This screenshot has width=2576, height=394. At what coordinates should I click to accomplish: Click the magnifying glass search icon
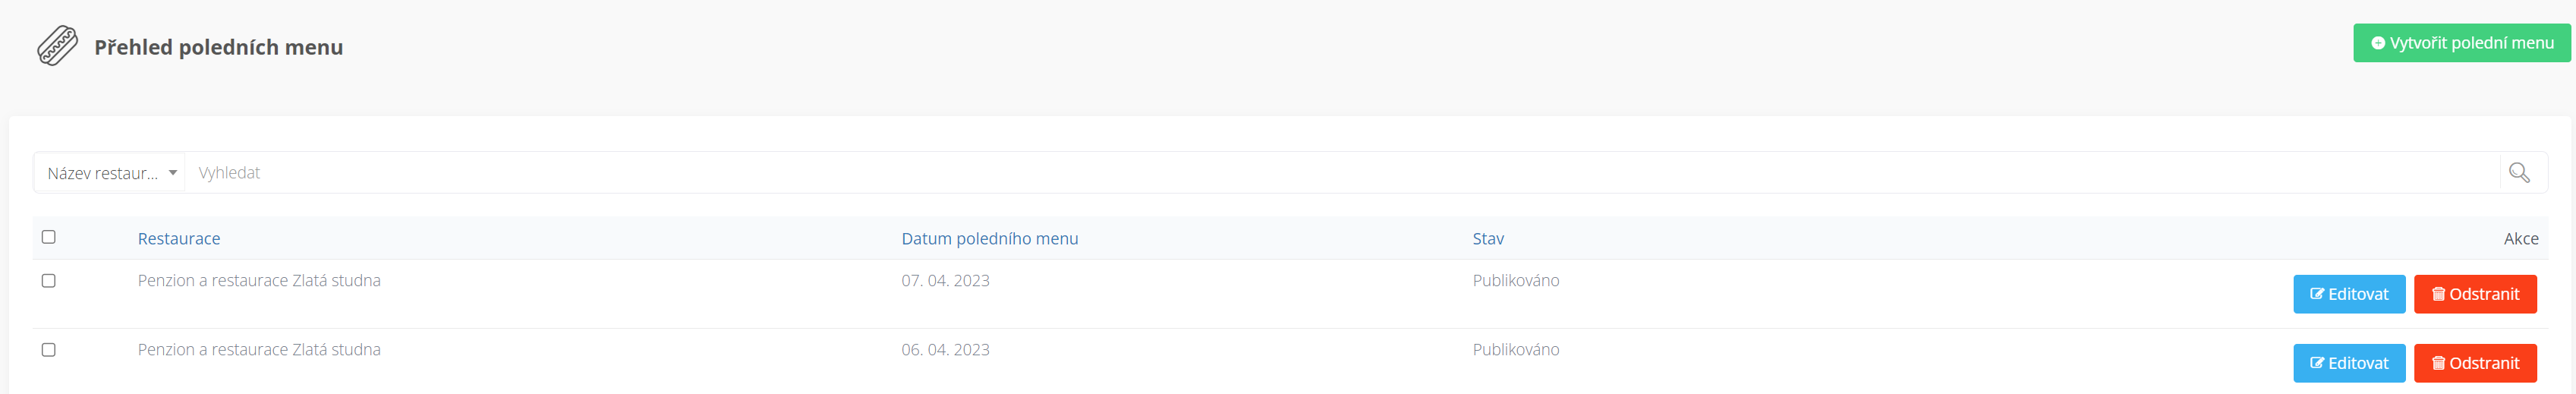tap(2519, 173)
